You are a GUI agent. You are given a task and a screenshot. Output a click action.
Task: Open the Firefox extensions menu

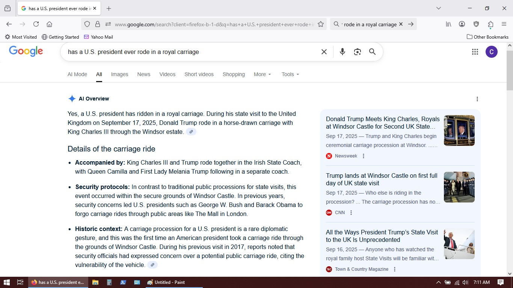point(490,24)
